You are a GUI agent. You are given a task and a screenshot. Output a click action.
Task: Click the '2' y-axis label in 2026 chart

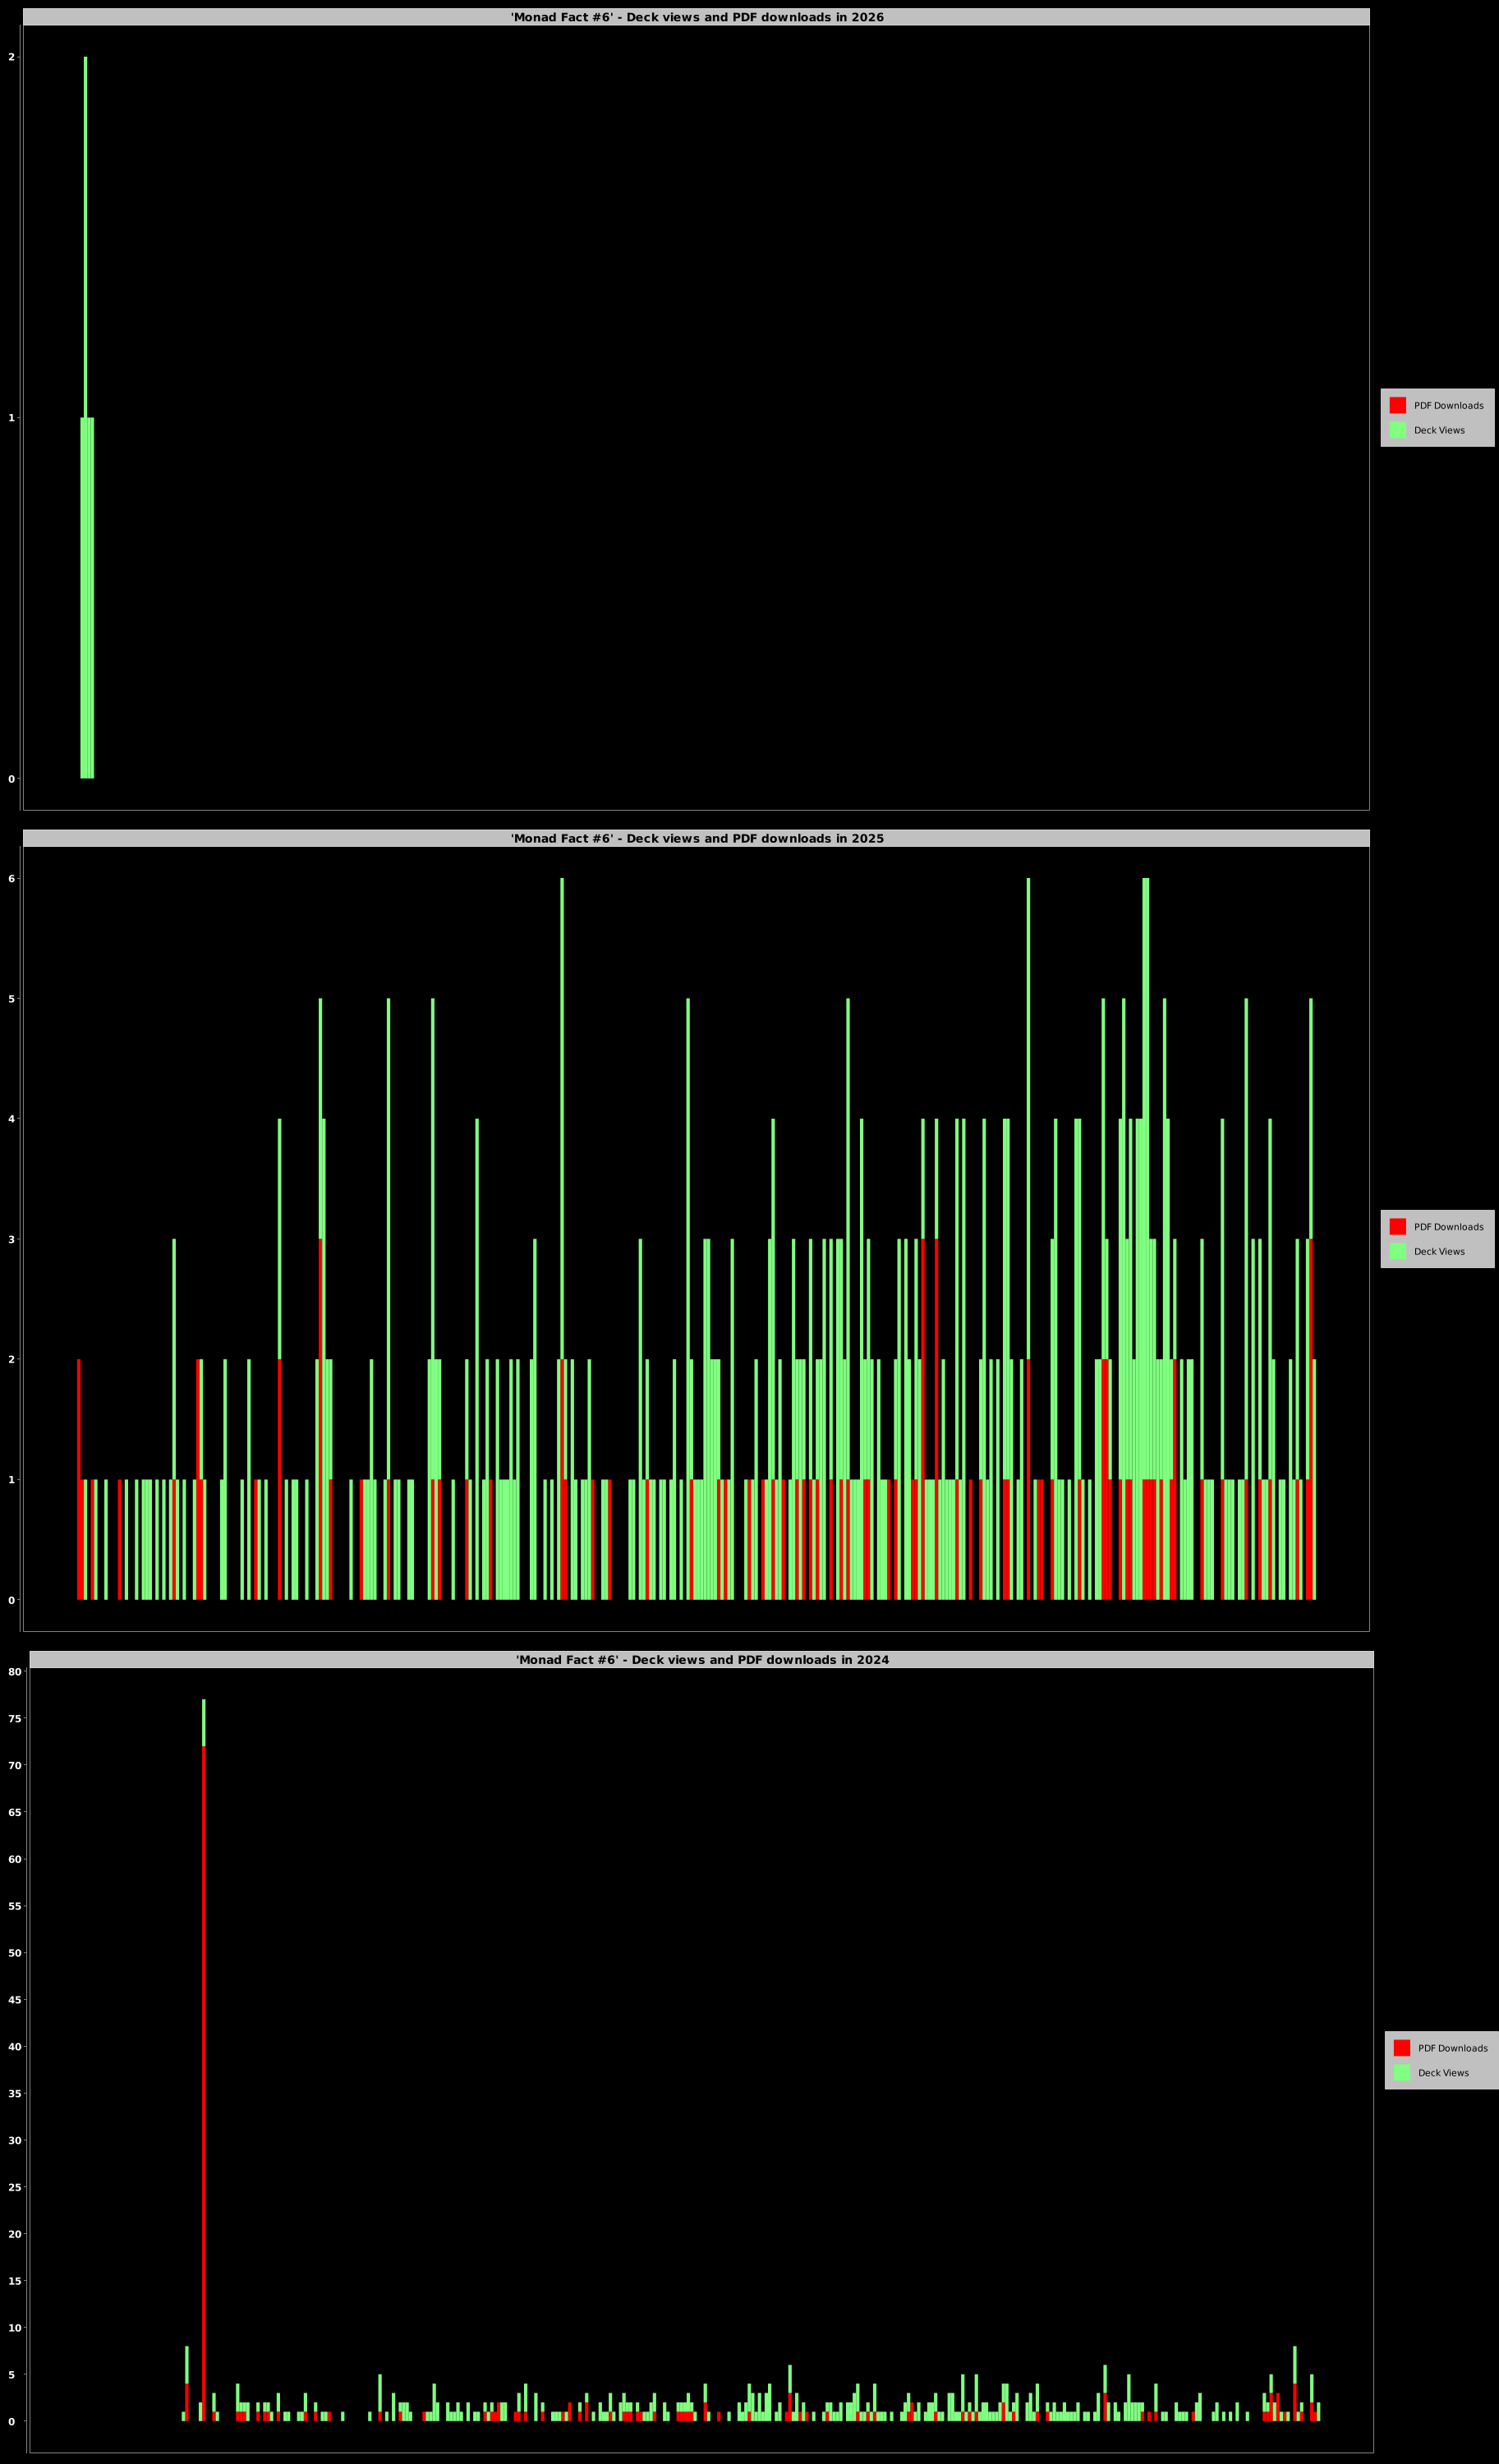coord(12,57)
